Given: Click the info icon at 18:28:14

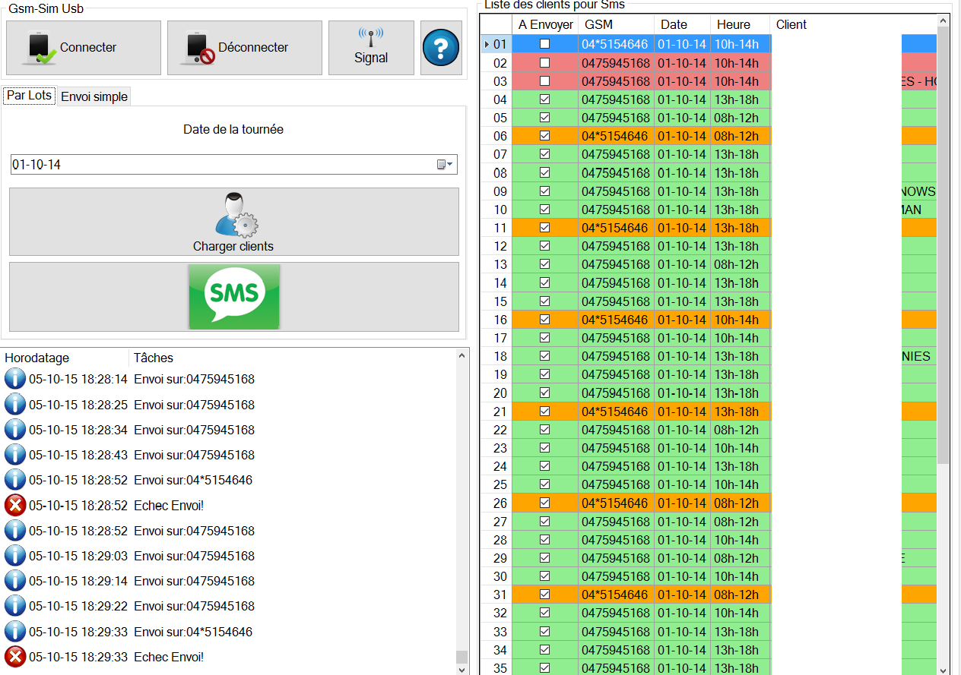Looking at the screenshot, I should click(15, 380).
